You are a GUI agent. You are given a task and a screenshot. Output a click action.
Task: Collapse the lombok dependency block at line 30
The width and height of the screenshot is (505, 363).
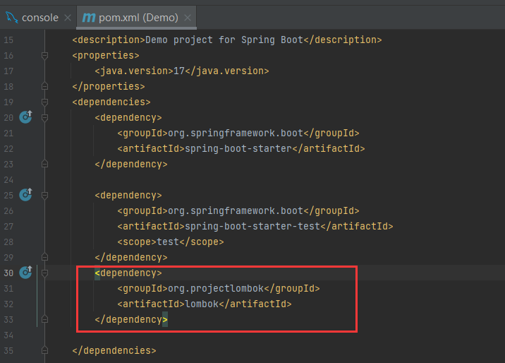coord(44,273)
